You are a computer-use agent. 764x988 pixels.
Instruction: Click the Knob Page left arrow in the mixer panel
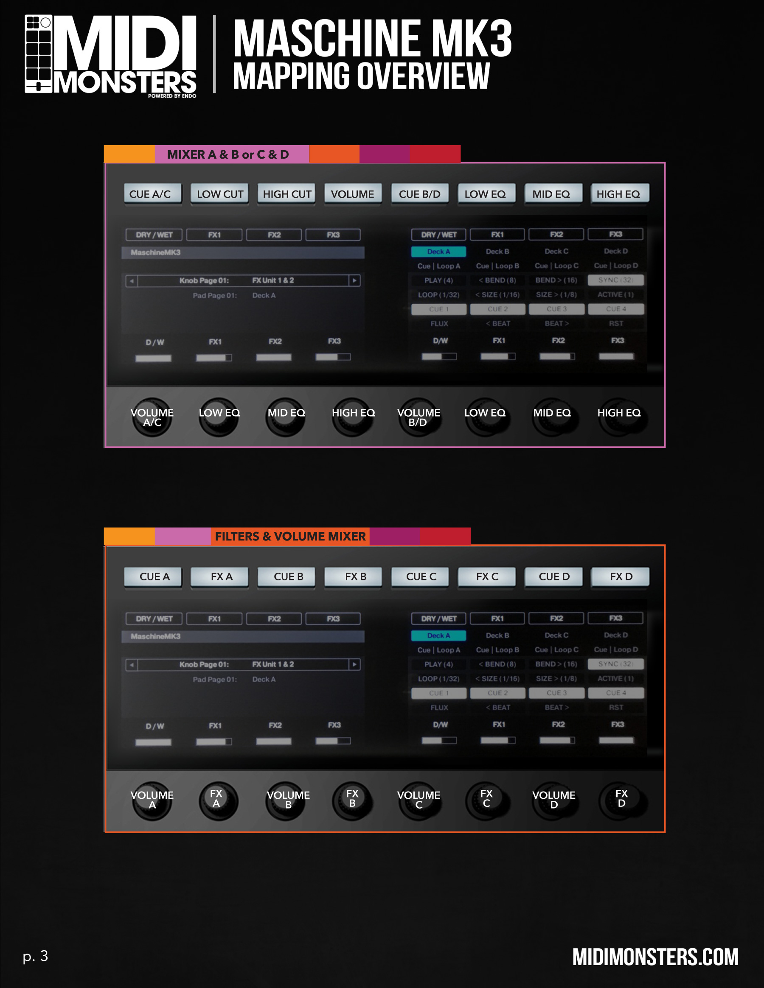(x=132, y=281)
